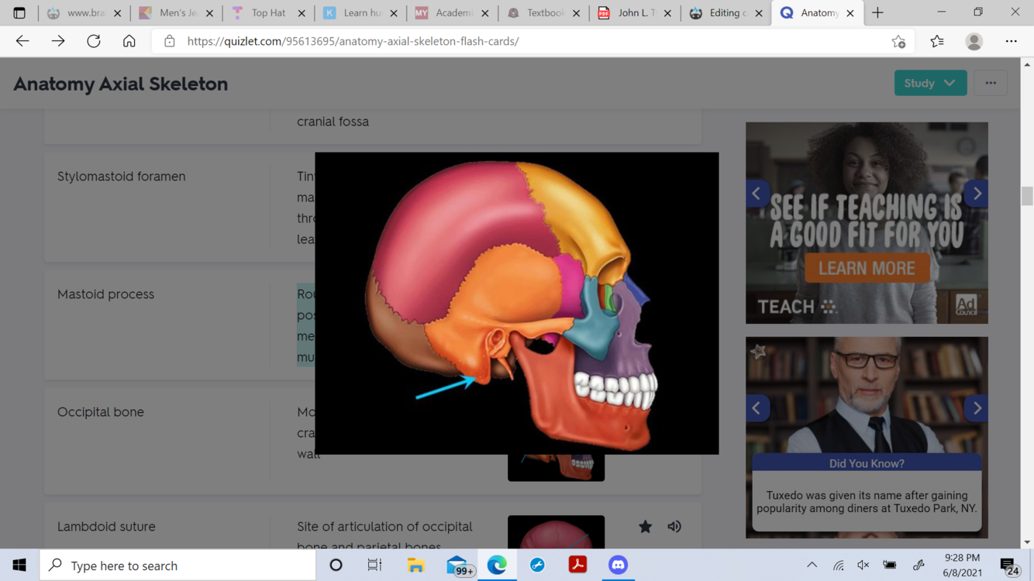Close the Anatomy Quizlet tab
Image resolution: width=1034 pixels, height=581 pixels.
(850, 13)
